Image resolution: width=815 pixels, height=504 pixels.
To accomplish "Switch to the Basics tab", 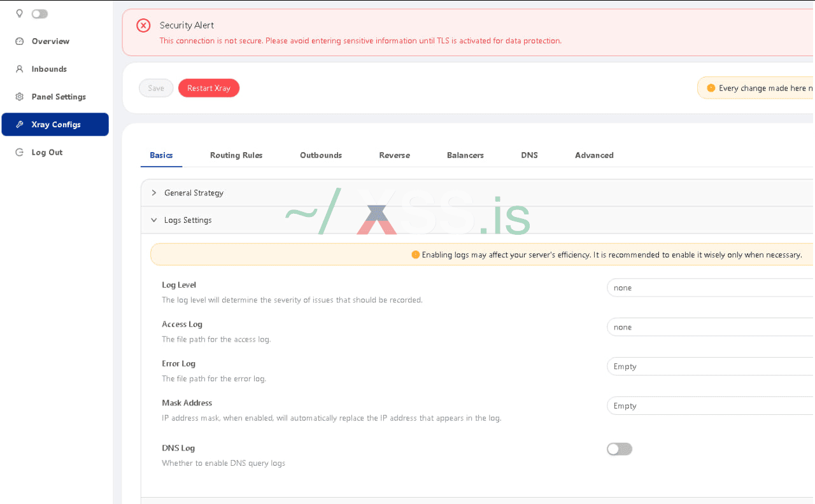I will tap(161, 155).
